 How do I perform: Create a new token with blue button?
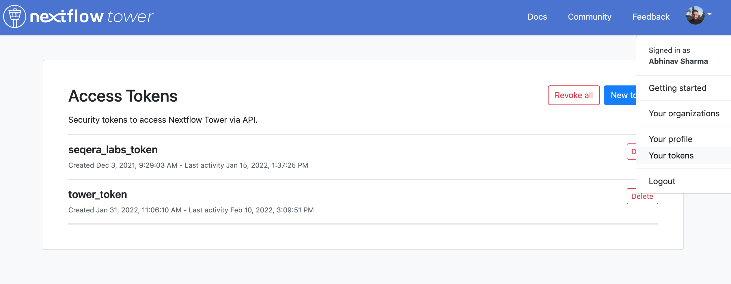coord(620,95)
